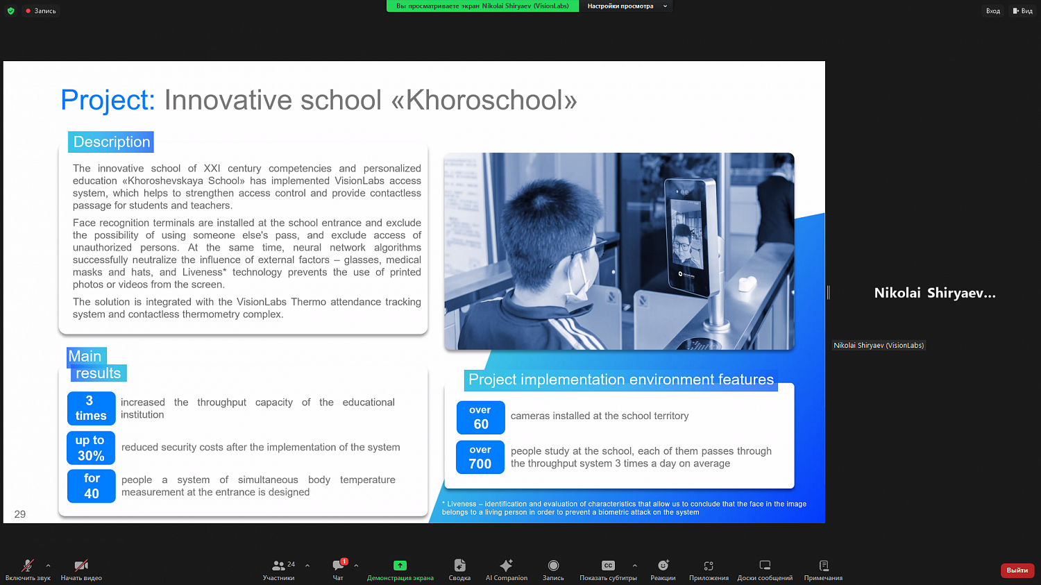1041x585 pixels.
Task: Click Project implementation environment features heading
Action: (x=620, y=380)
